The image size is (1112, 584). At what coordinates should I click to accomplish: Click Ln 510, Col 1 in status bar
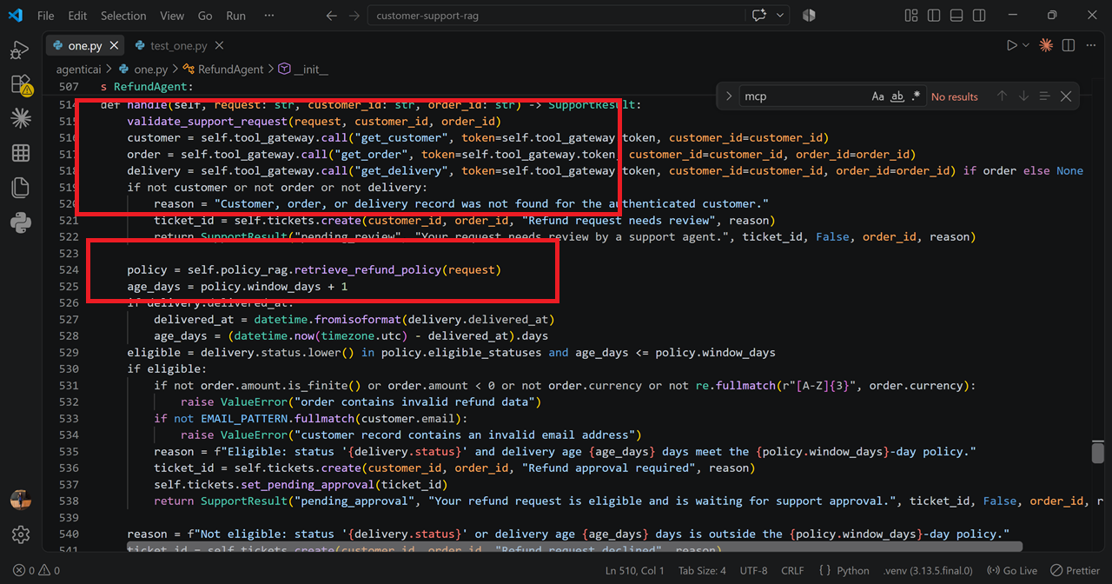(634, 571)
